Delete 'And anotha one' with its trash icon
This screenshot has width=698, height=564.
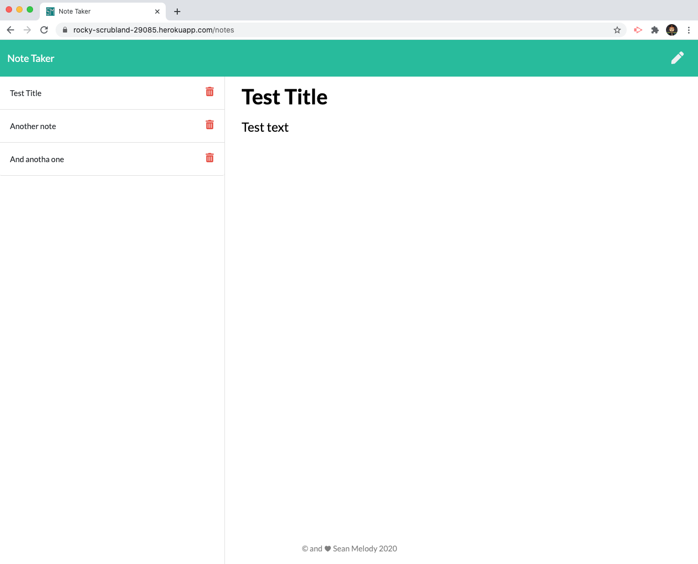tap(209, 157)
